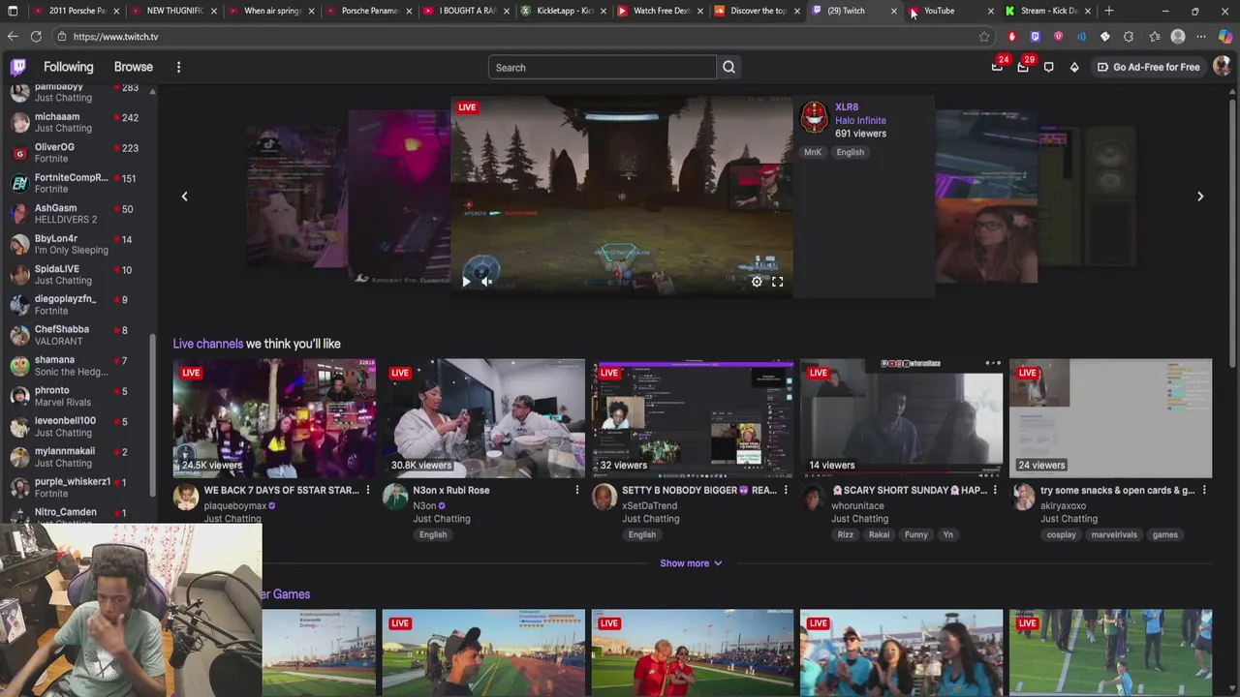Open ChefShabba VALORANT sidebar channel

tap(77, 335)
